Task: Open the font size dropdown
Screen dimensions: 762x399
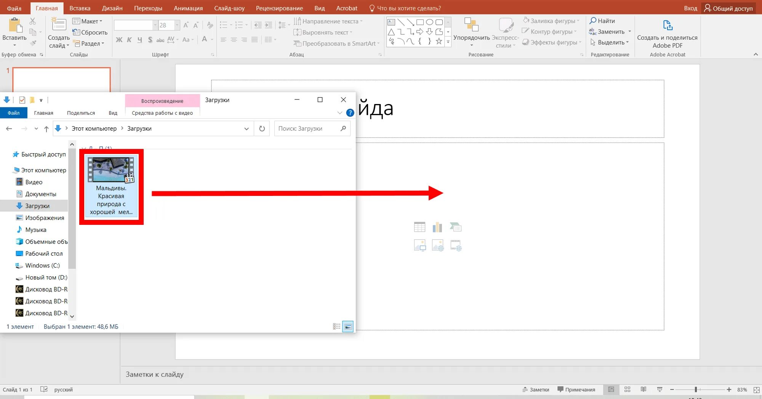Action: [x=177, y=25]
